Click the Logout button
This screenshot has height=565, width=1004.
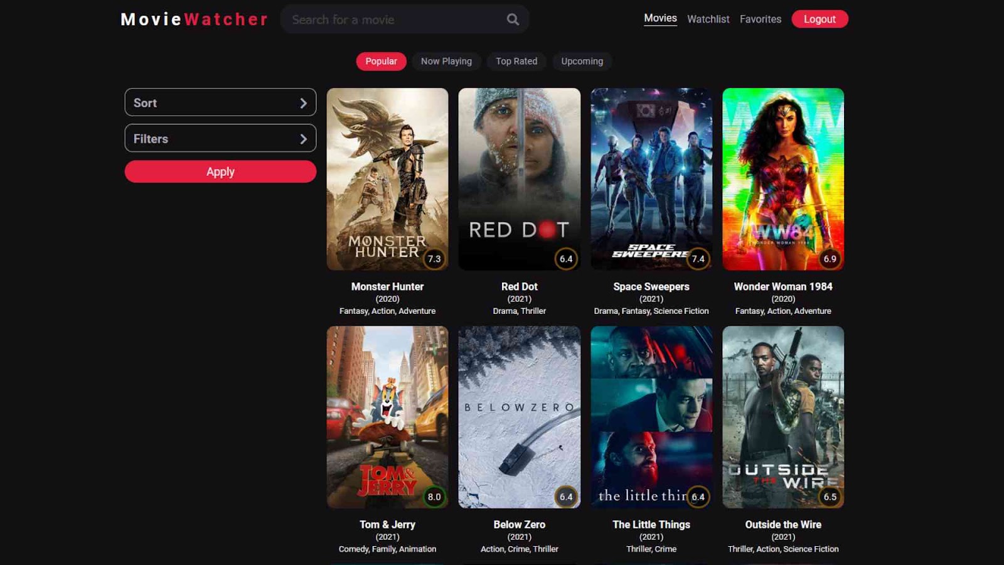[820, 19]
